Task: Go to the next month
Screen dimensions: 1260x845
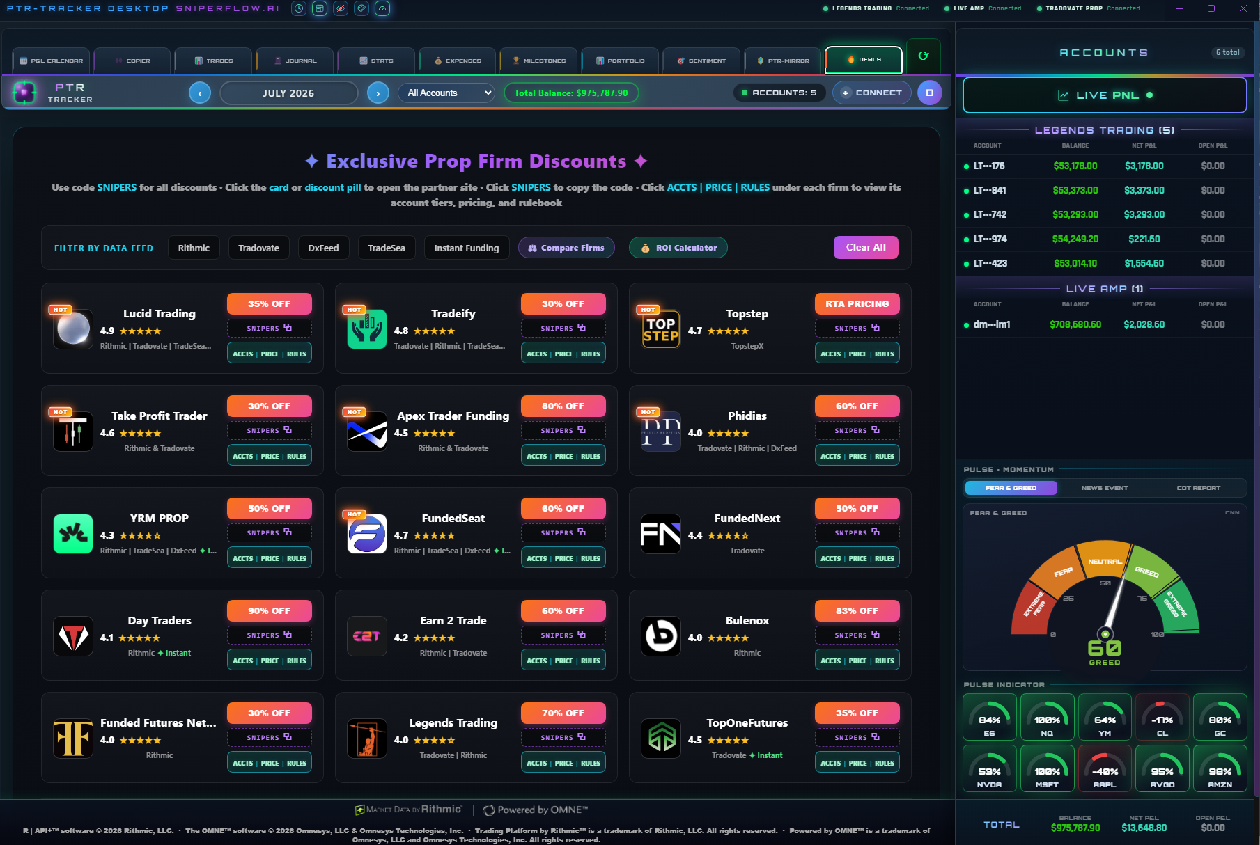Action: 378,93
